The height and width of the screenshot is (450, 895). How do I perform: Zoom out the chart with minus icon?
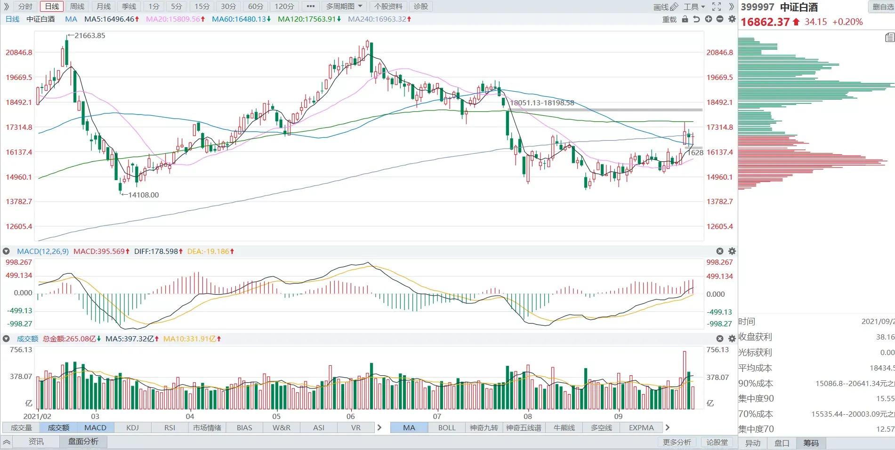[x=720, y=19]
